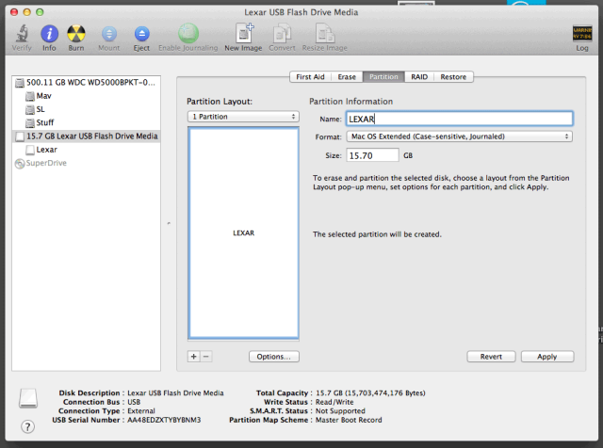Click the help question mark icon
Image resolution: width=603 pixels, height=448 pixels.
click(27, 426)
